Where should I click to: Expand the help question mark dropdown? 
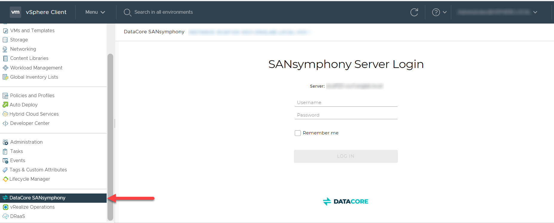click(x=439, y=12)
